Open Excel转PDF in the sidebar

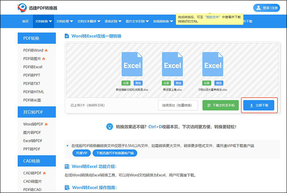point(33,141)
